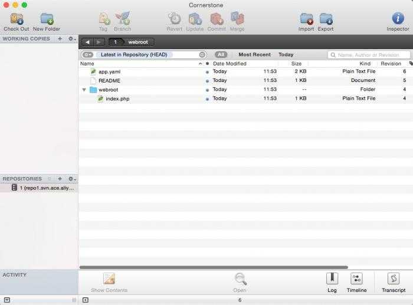Click the sidebar resize grip handle

tap(74, 300)
